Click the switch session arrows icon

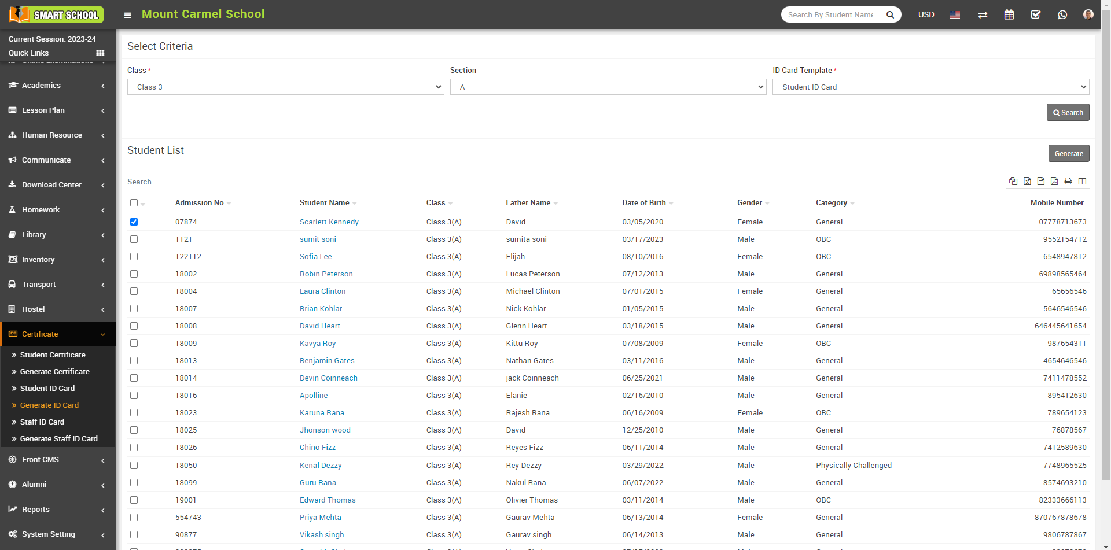[983, 15]
